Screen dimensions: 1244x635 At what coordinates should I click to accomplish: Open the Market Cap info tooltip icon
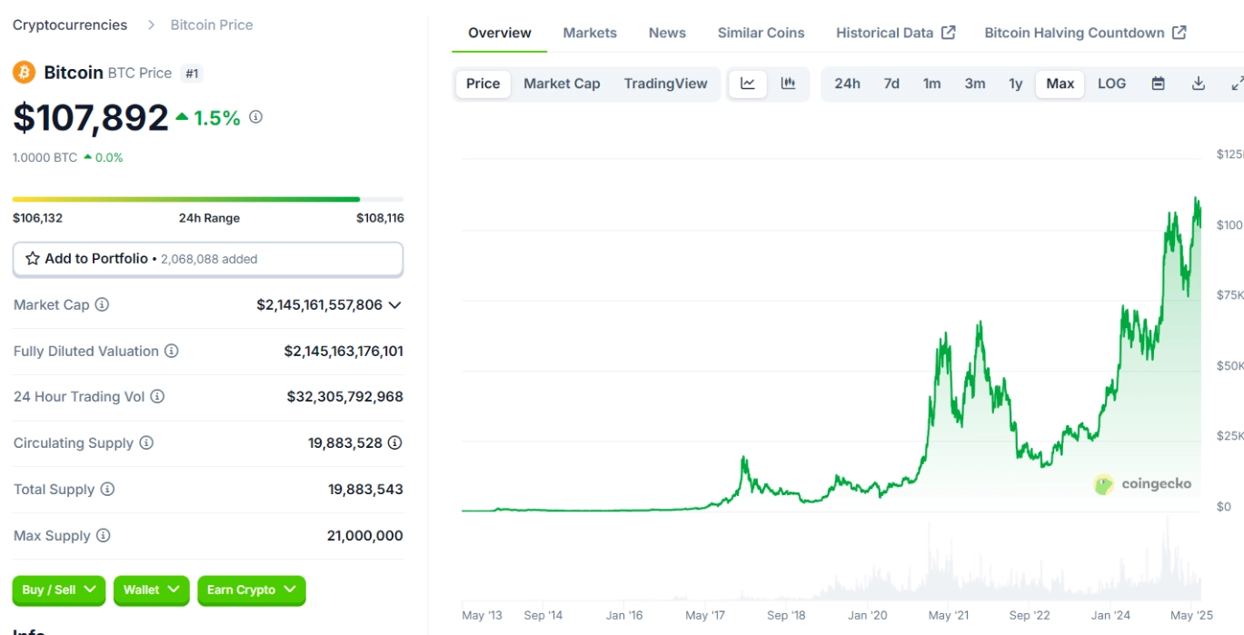click(102, 305)
